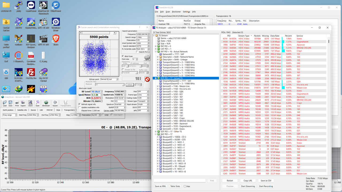Click the Zoom tool in CrazyScan toolbar
Viewport: 342px width, 192px height.
pos(30,103)
